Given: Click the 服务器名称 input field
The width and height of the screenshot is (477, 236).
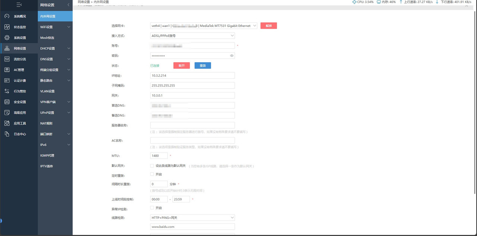Looking at the screenshot, I should 192,125.
